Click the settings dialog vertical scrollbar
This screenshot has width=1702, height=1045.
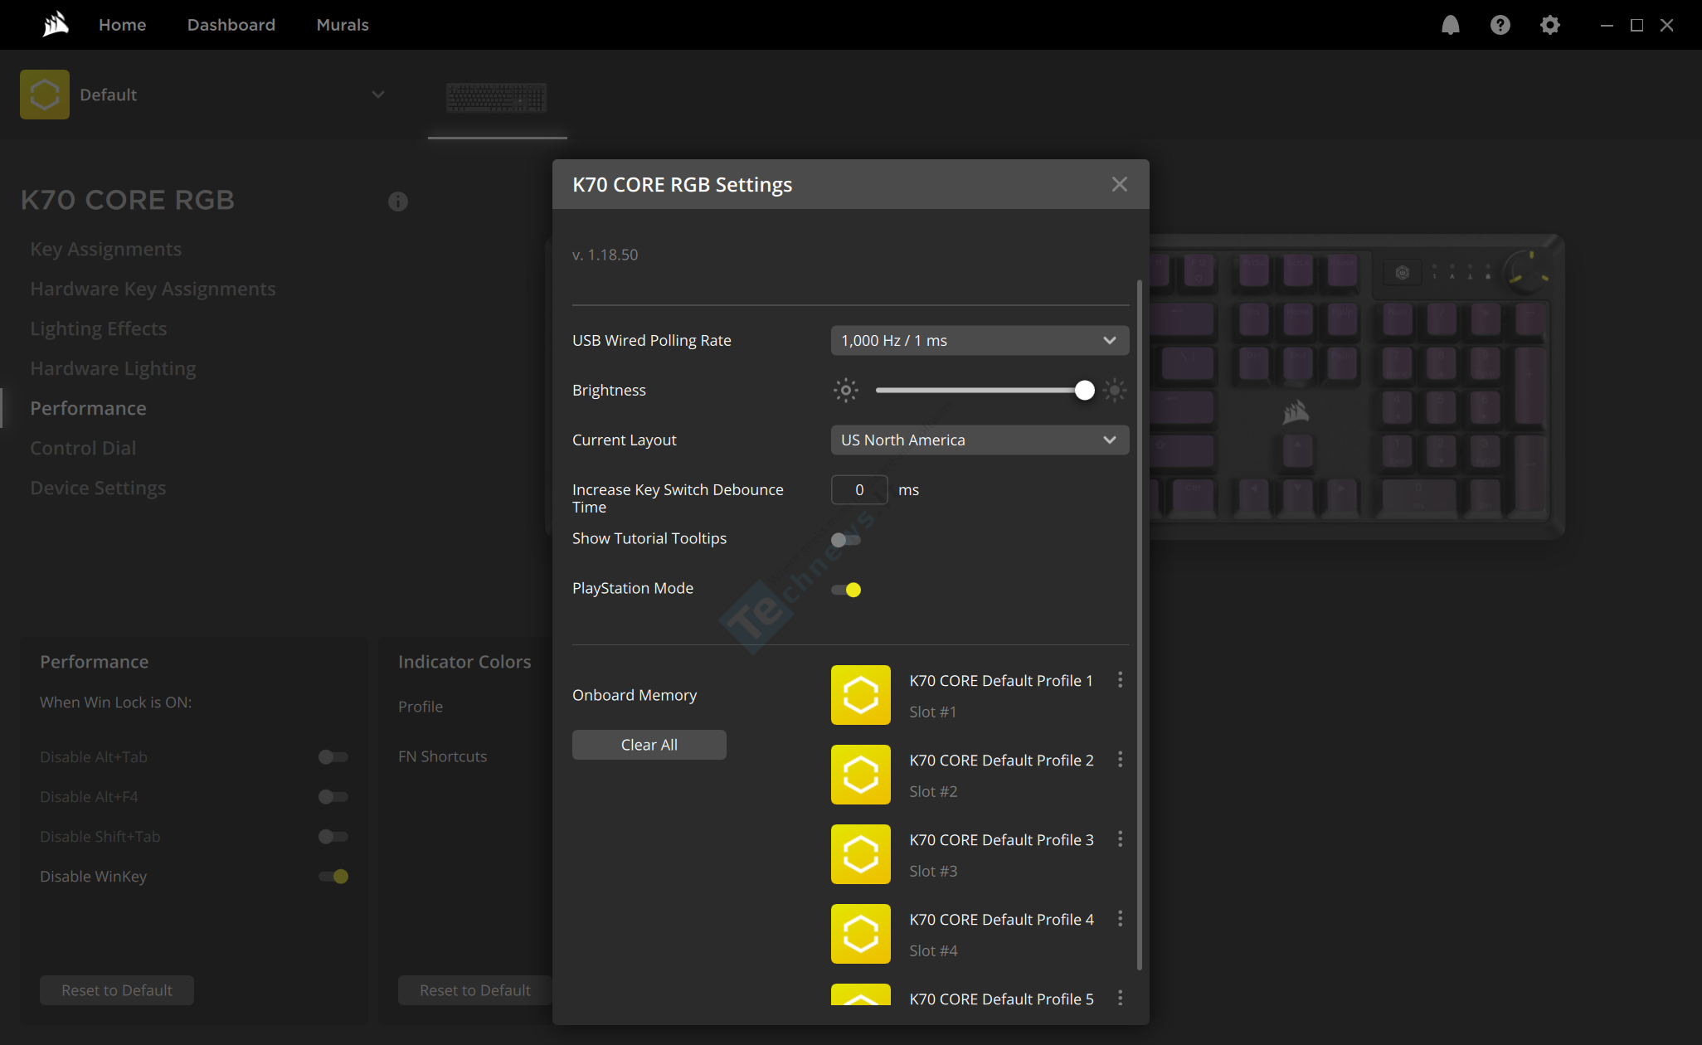click(x=1140, y=625)
